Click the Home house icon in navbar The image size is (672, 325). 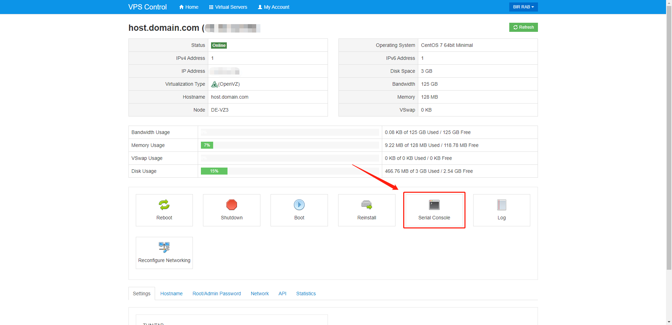(x=181, y=7)
